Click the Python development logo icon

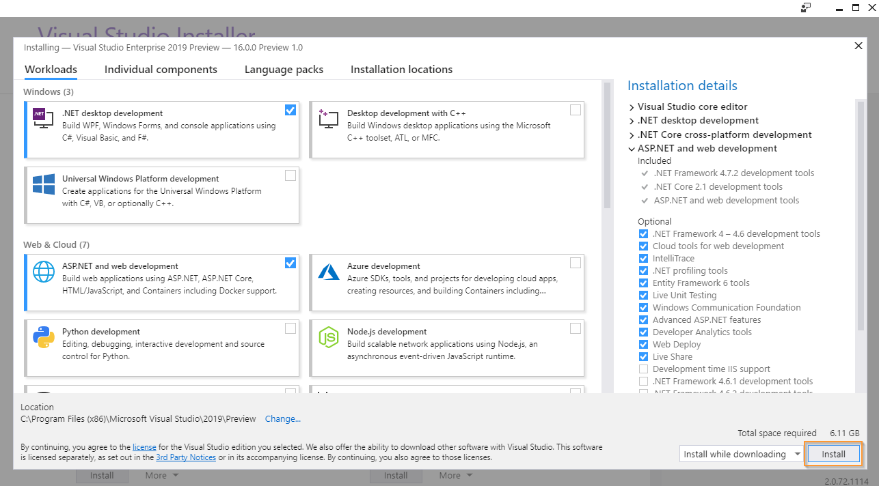[x=44, y=337]
